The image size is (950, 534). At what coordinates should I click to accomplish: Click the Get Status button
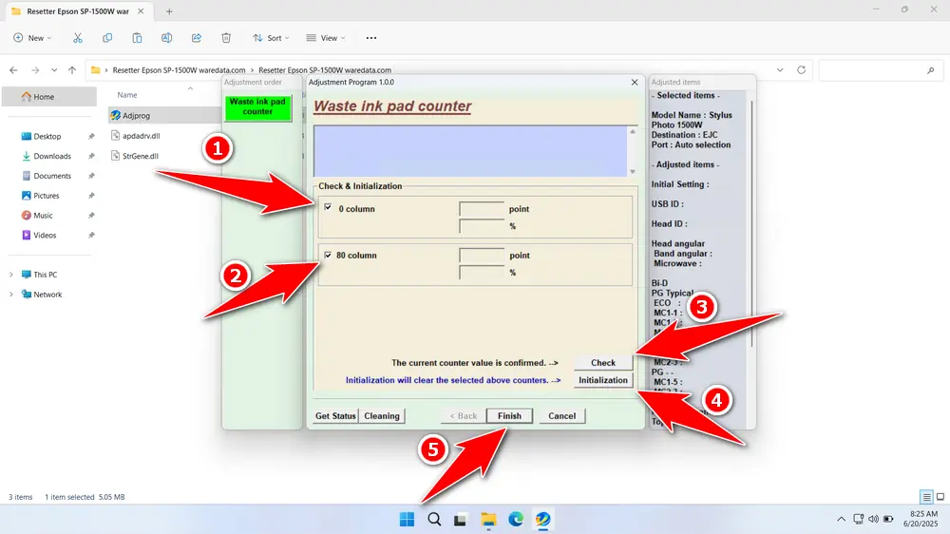pyautogui.click(x=335, y=416)
